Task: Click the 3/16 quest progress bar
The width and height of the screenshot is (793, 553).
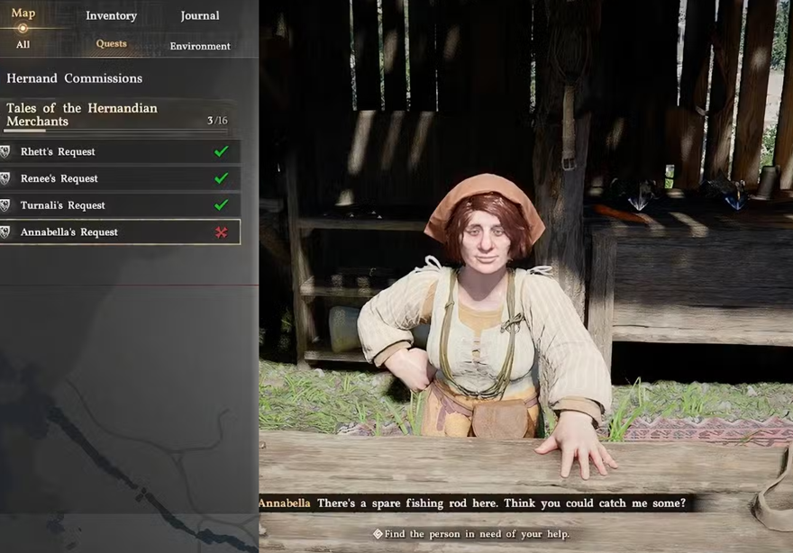Action: coord(117,131)
